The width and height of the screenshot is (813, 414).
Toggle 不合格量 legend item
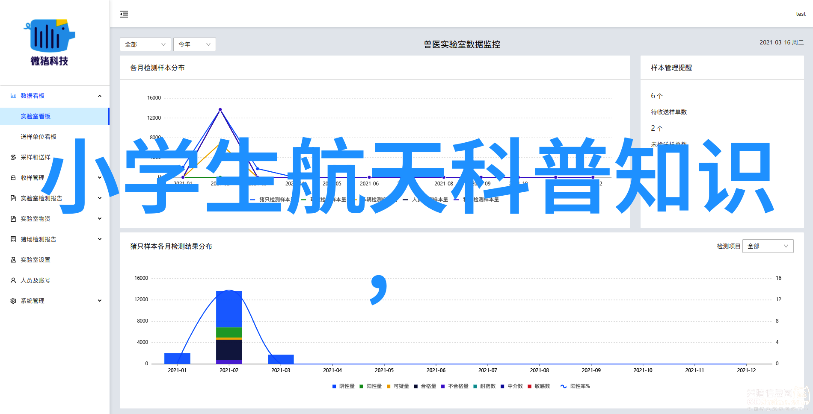[455, 386]
